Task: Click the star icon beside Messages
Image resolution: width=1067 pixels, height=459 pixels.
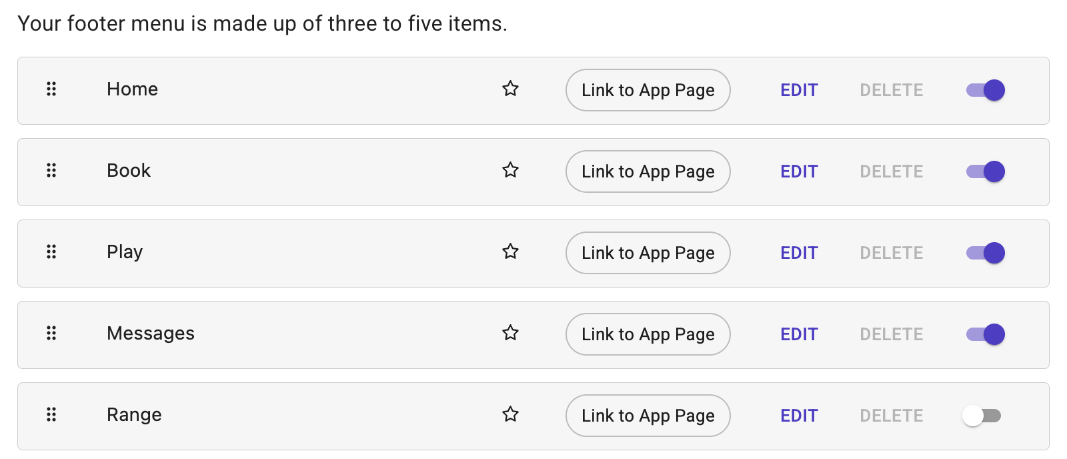Action: pos(510,333)
